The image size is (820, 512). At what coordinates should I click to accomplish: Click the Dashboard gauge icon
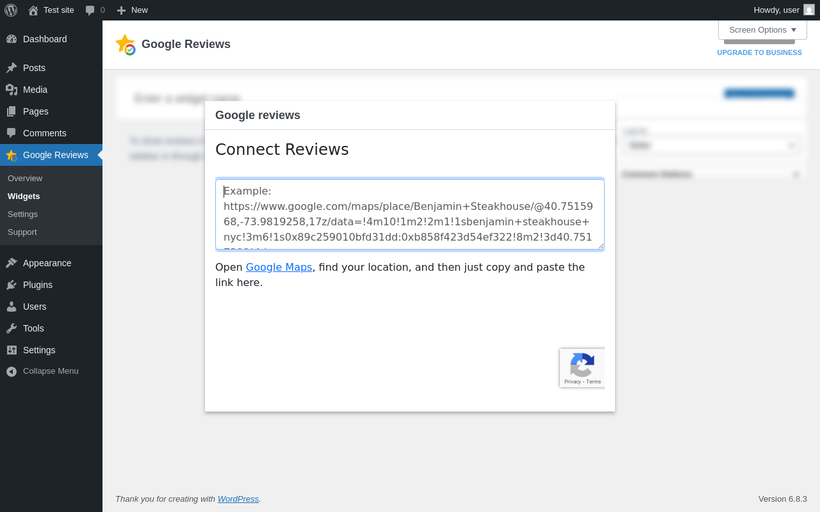(12, 39)
